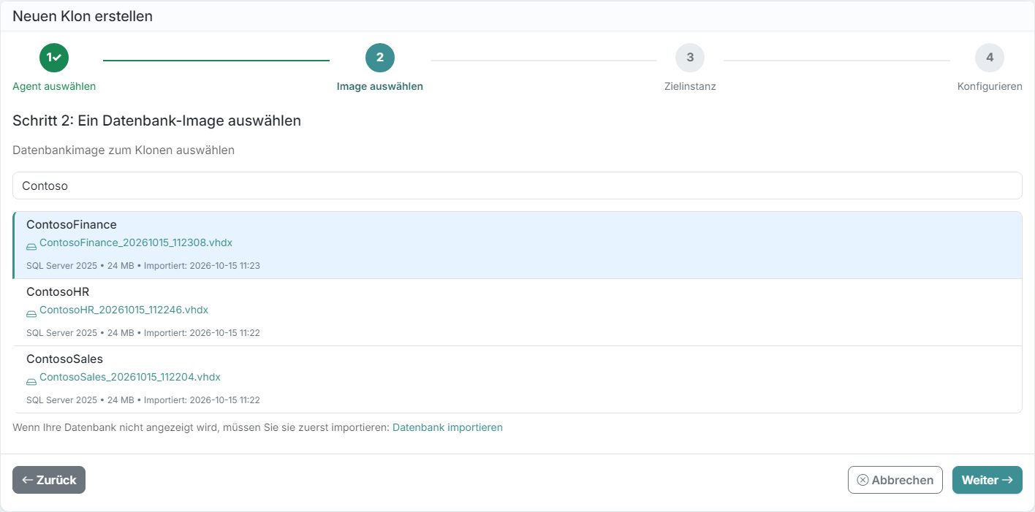Cancel with the Abbrechen button
Viewport: 1035px width, 512px height.
[x=895, y=480]
